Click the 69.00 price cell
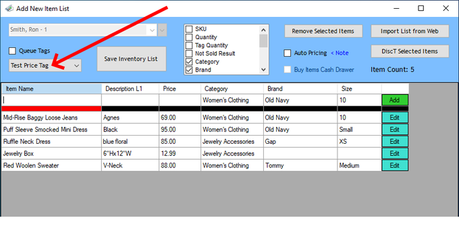459x245 pixels. 180,117
